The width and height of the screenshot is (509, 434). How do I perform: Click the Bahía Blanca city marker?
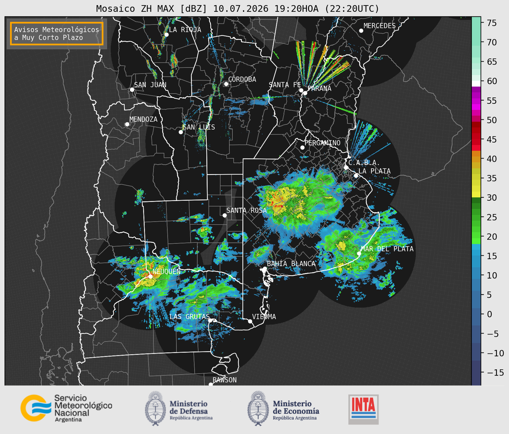(x=265, y=269)
